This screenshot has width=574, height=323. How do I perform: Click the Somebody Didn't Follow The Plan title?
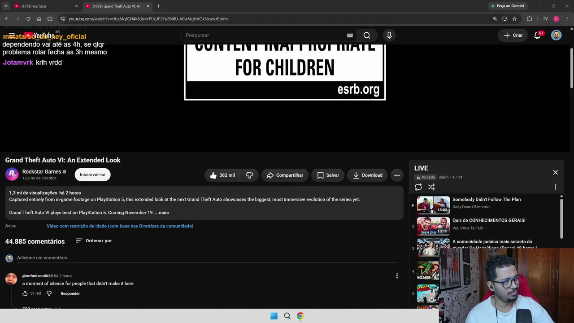point(487,200)
